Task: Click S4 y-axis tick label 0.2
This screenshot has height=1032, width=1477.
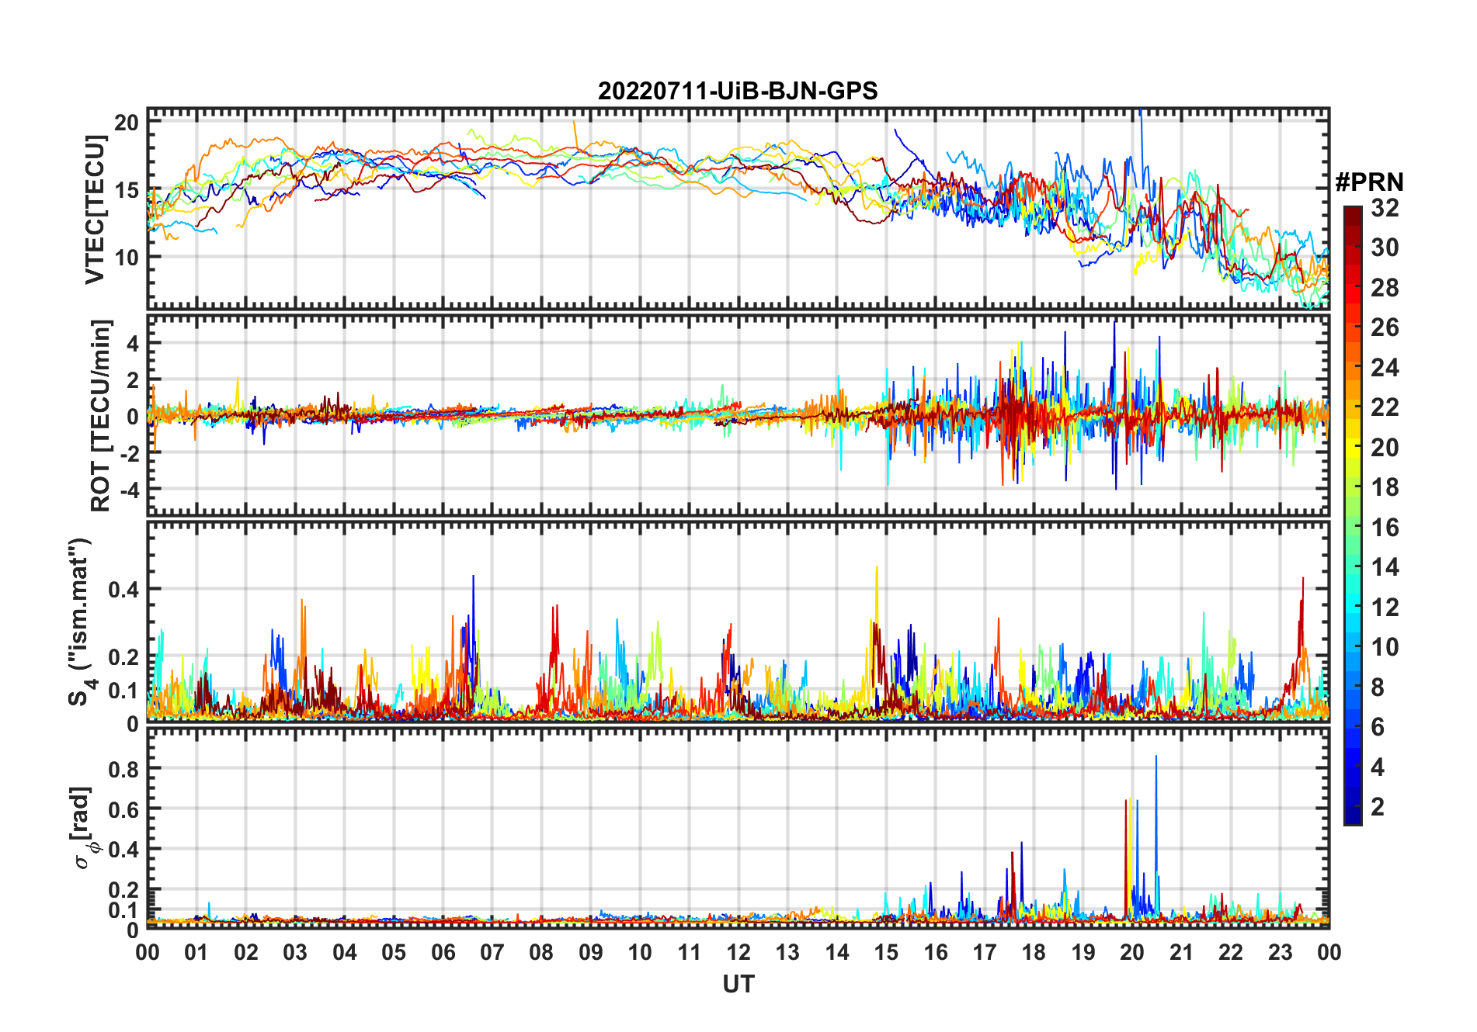Action: click(x=123, y=656)
